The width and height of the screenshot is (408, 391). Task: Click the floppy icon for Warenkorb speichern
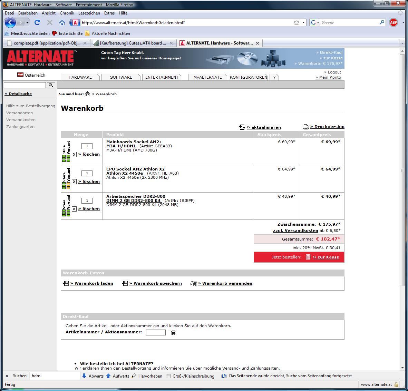pos(125,283)
